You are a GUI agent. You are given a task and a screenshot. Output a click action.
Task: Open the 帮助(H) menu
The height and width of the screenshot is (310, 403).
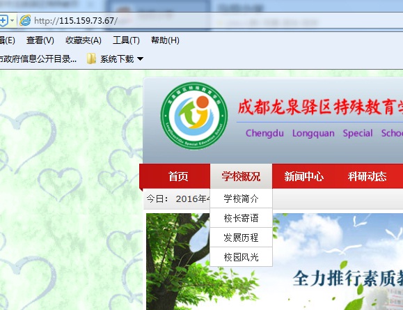point(165,40)
